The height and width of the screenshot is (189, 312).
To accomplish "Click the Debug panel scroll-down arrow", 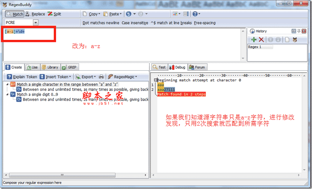I will pos(304,170).
